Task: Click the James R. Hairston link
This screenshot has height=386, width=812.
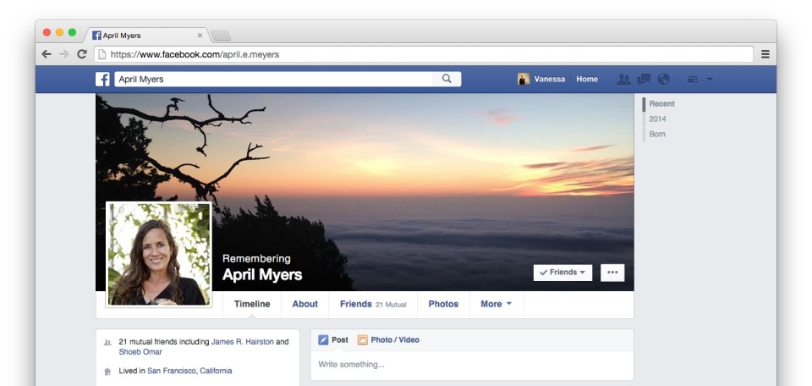Action: (242, 342)
